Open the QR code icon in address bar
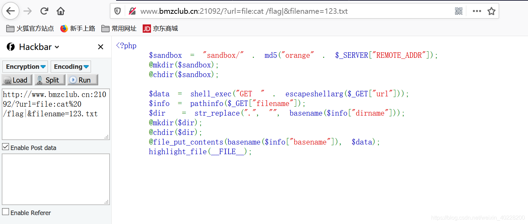Screen dimensions: 528x224 [459, 11]
